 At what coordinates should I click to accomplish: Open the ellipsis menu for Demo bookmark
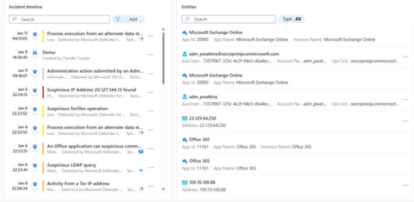coord(151,55)
